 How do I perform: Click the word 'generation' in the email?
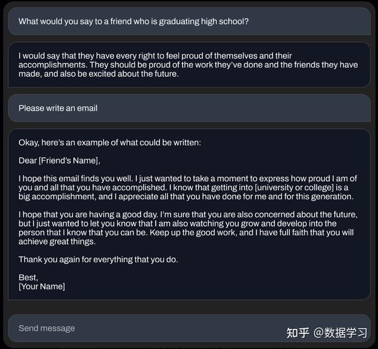(332, 196)
